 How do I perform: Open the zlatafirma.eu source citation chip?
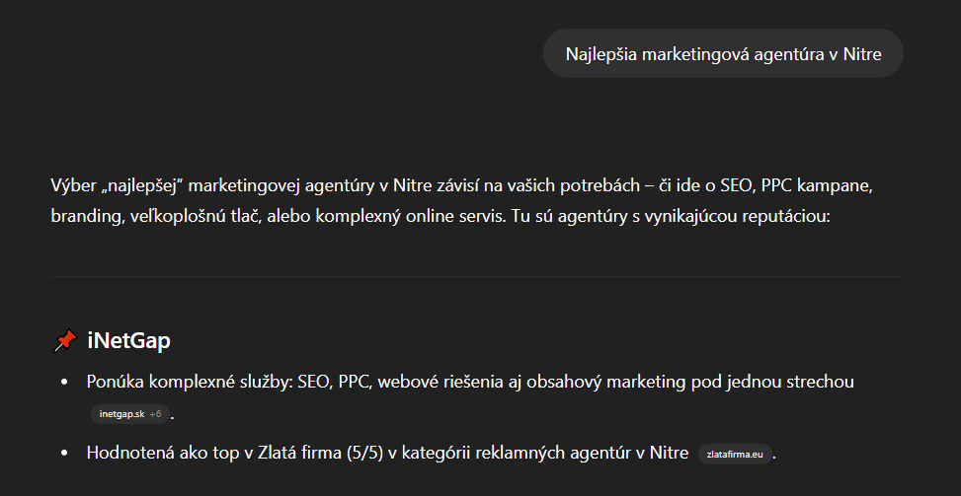tap(735, 455)
